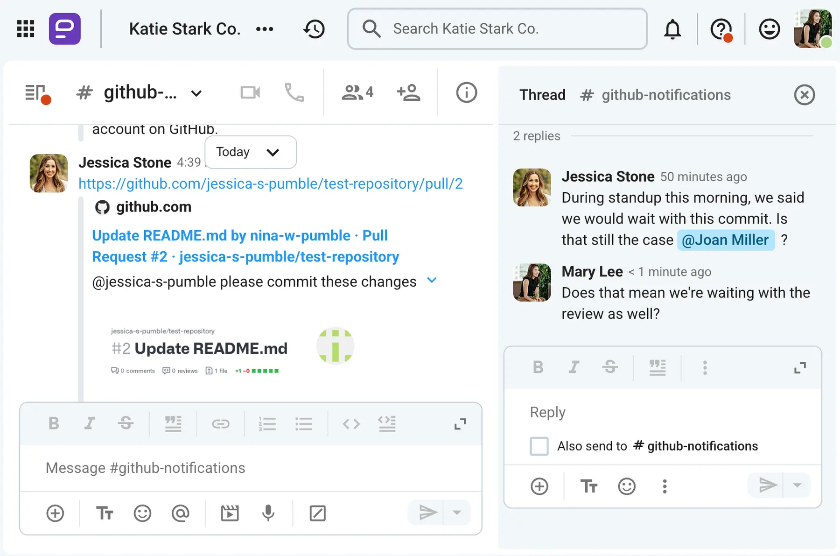Toggle italic in the thread reply editor
The width and height of the screenshot is (840, 556).
point(574,367)
